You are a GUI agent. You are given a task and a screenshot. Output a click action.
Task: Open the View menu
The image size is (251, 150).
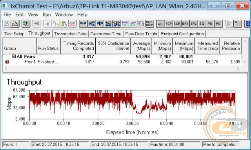tap(33, 14)
